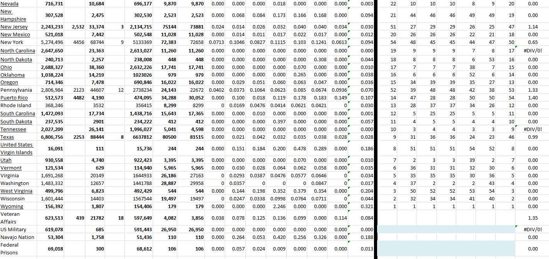Click the Navajo Nation label cell
Screen dimensions: 549x259
tap(17, 237)
